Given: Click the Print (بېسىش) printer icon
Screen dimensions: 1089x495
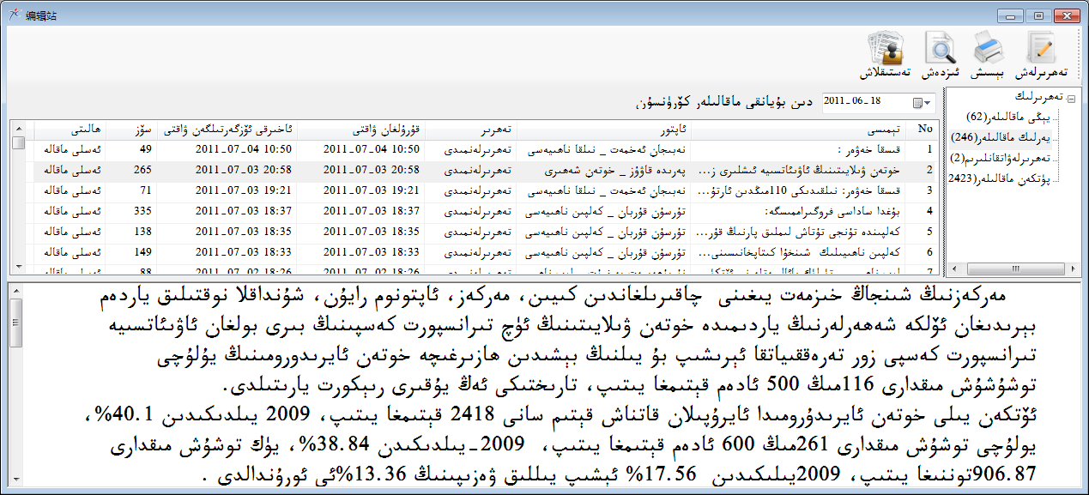Looking at the screenshot, I should 988,50.
